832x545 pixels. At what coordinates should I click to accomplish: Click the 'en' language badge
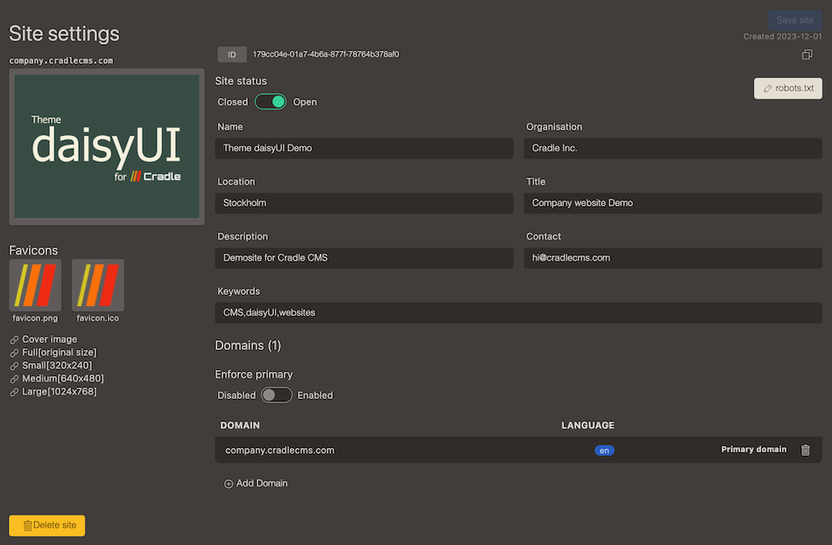pyautogui.click(x=604, y=451)
